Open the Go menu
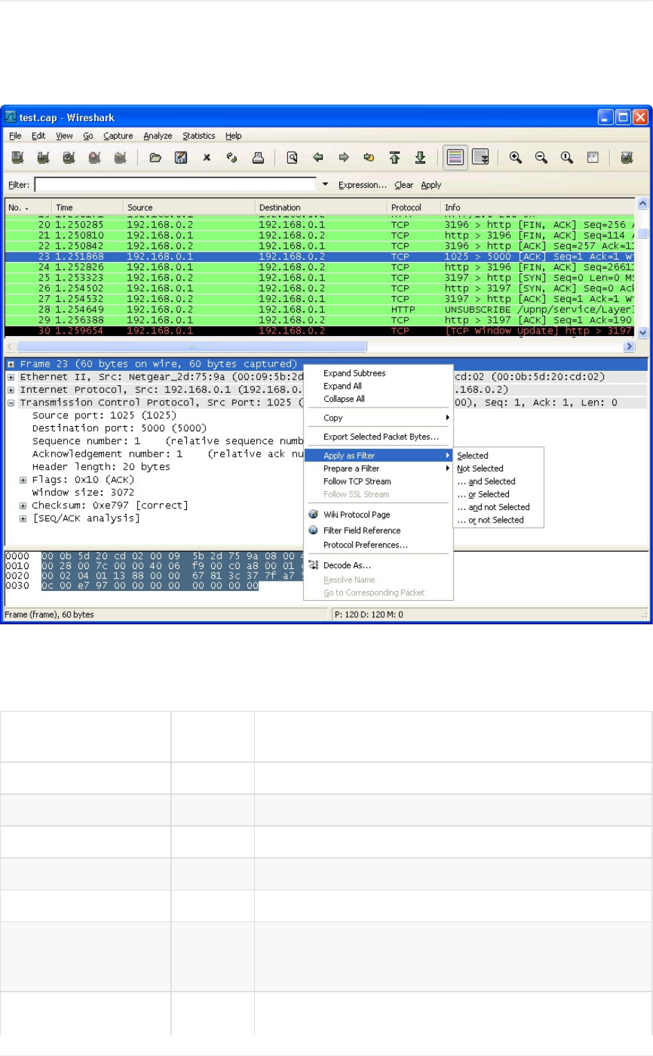 coord(88,136)
